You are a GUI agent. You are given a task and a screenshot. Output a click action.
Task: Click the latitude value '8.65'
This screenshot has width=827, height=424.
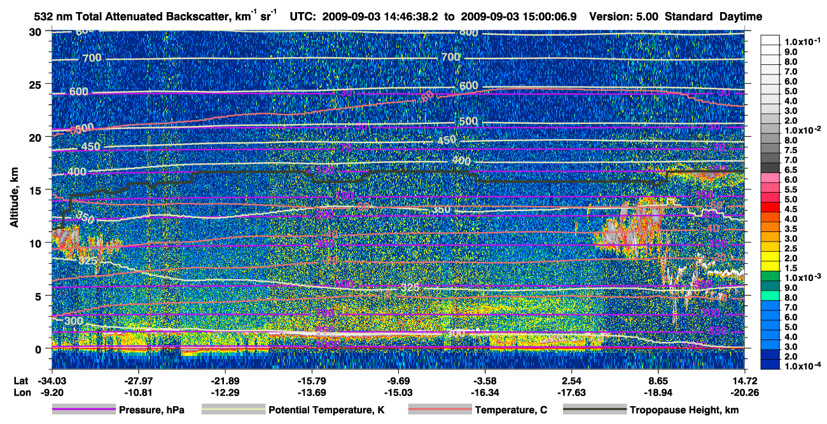coord(658,381)
